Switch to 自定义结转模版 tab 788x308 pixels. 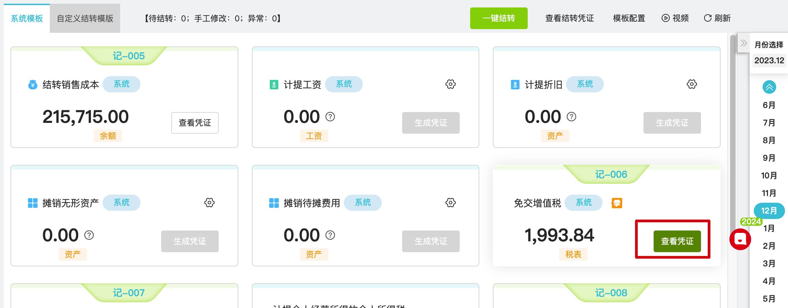(85, 19)
